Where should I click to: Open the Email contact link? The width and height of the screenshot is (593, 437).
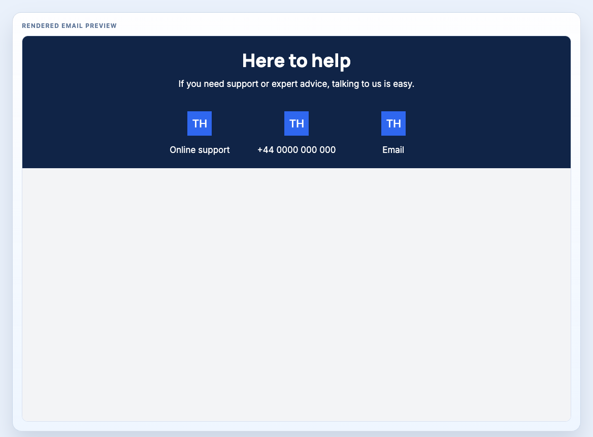[393, 150]
